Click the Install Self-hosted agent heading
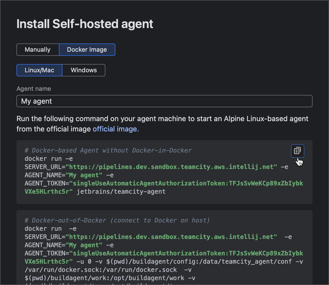The width and height of the screenshot is (329, 285). 85,24
